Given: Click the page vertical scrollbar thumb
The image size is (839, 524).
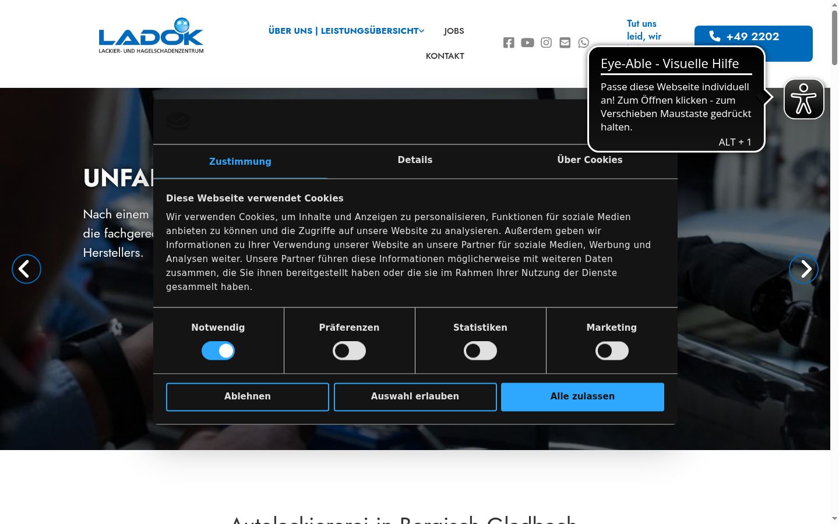Looking at the screenshot, I should [x=834, y=37].
